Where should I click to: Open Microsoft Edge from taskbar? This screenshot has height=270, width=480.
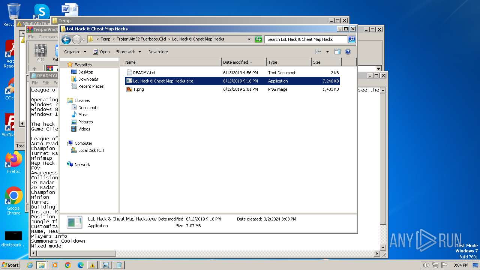[80, 265]
